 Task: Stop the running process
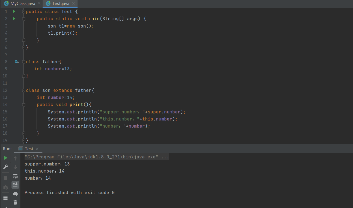(5, 178)
